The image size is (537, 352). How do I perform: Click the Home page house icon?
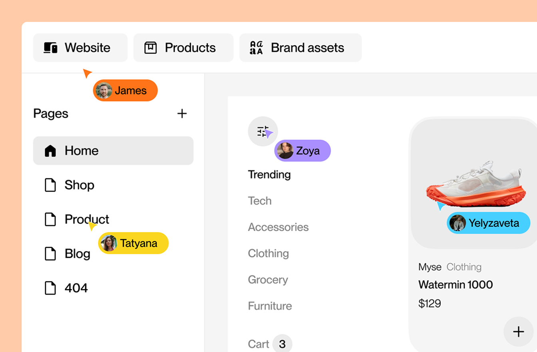click(50, 151)
